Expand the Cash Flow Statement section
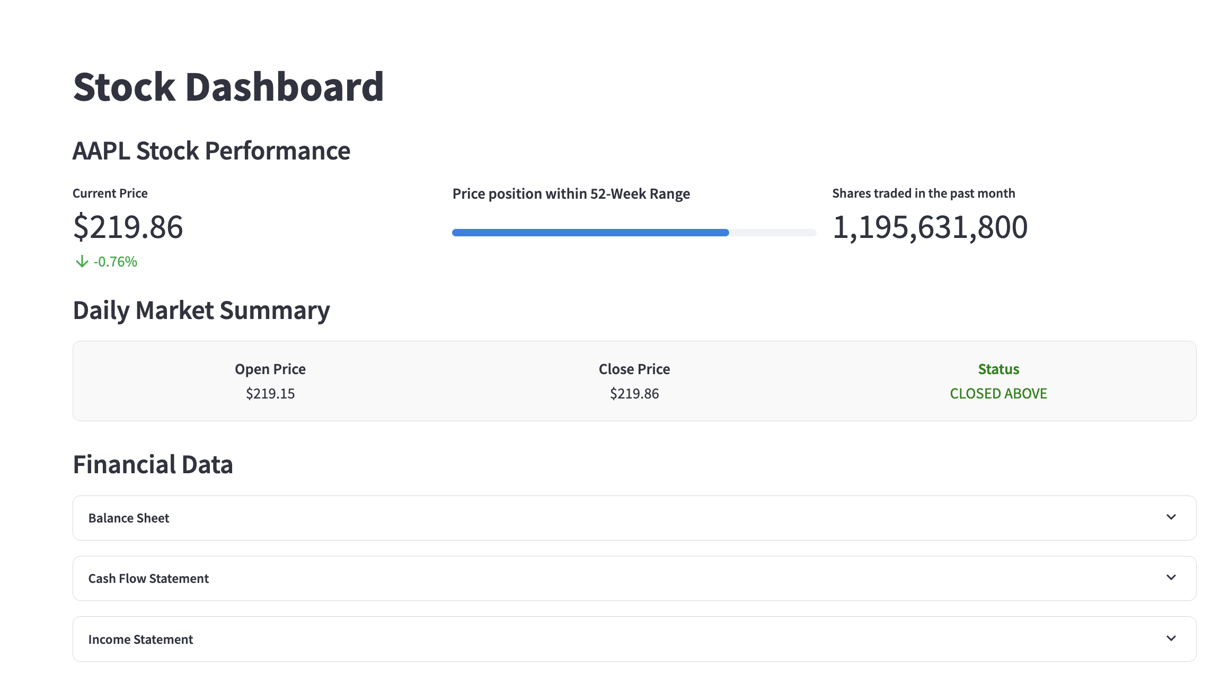The width and height of the screenshot is (1220, 673). pos(148,579)
